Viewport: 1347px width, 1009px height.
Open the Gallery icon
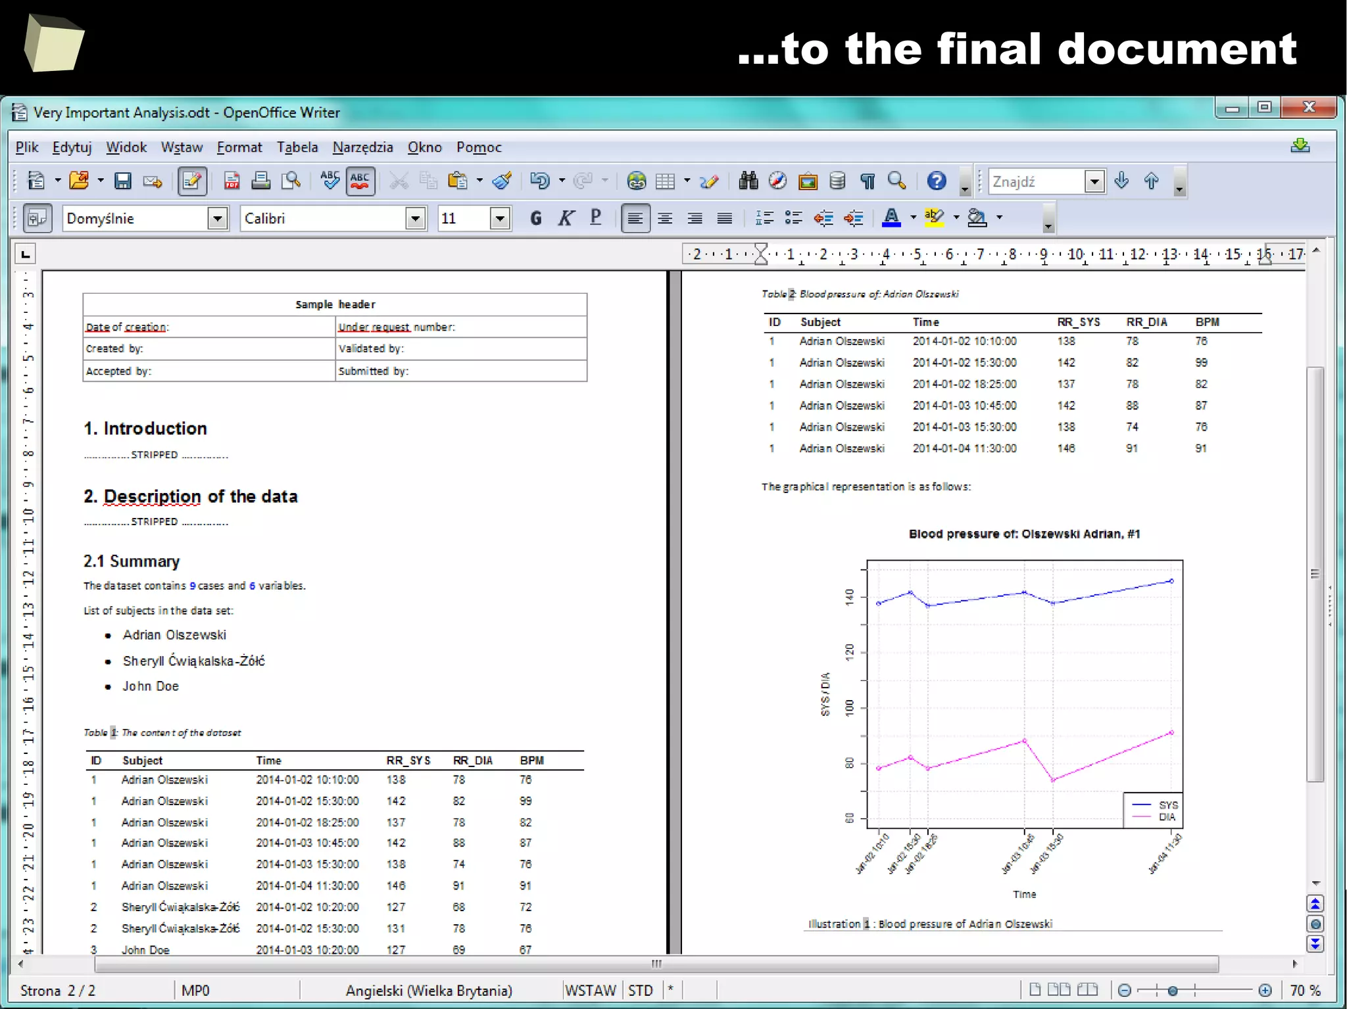808,181
